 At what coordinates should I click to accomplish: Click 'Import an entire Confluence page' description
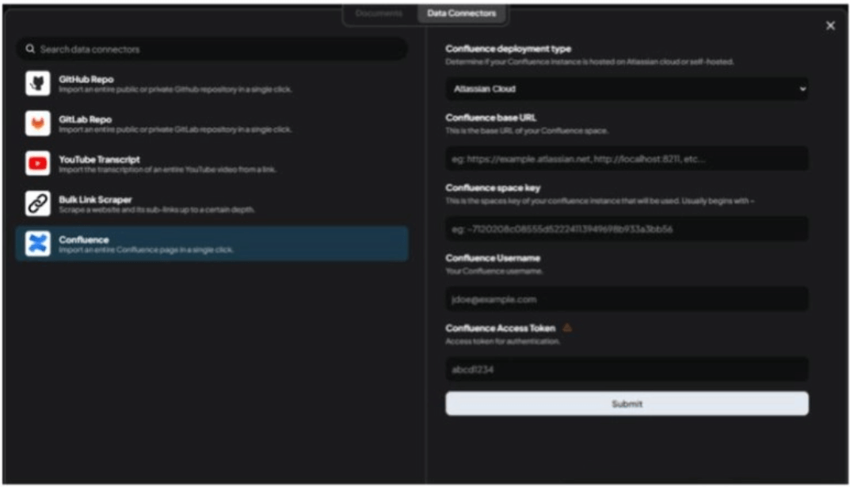pos(146,249)
